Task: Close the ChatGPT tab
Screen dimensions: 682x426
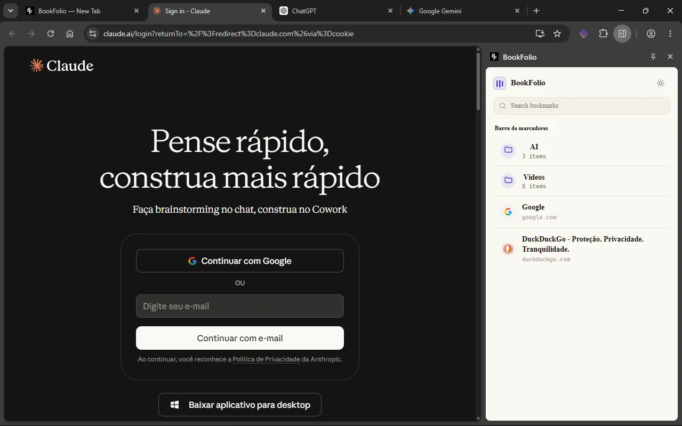Action: (390, 11)
